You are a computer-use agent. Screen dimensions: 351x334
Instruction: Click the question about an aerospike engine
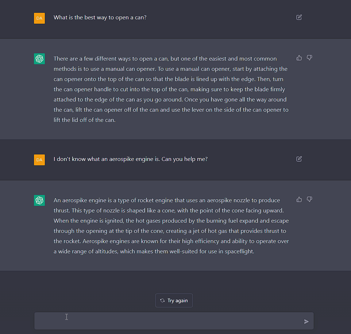click(131, 159)
